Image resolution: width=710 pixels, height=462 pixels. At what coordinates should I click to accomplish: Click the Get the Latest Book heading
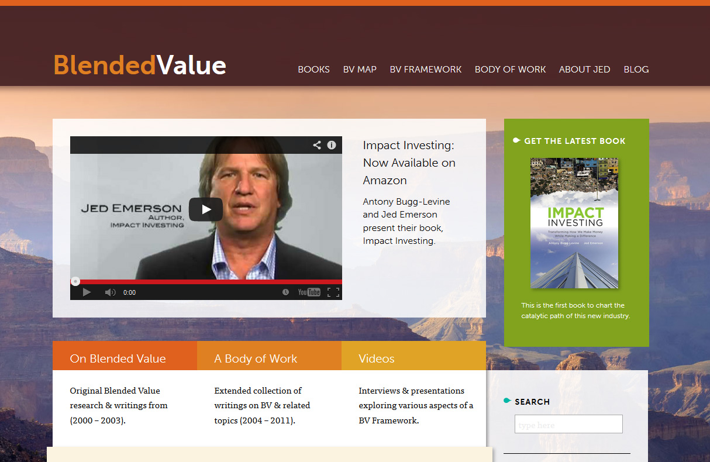tap(575, 141)
